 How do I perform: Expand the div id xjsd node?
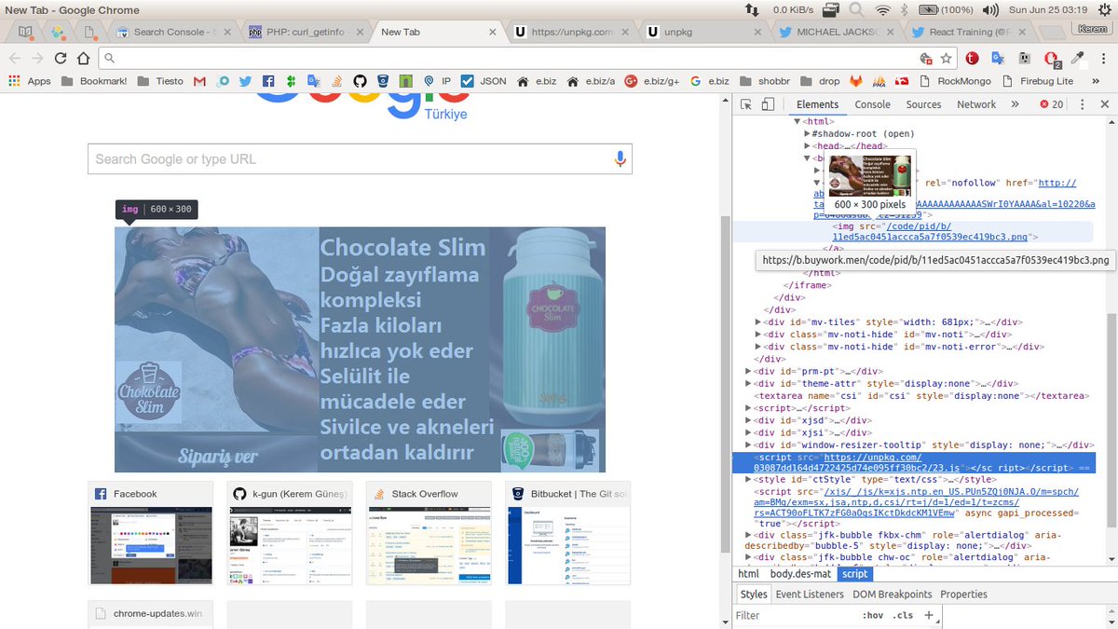(748, 420)
